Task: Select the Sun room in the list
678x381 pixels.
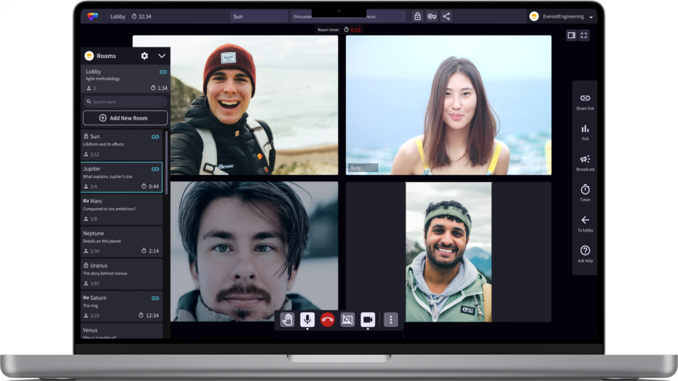Action: (x=122, y=145)
